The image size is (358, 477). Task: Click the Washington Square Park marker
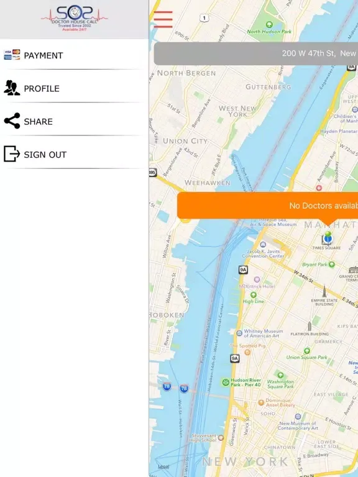click(x=280, y=375)
